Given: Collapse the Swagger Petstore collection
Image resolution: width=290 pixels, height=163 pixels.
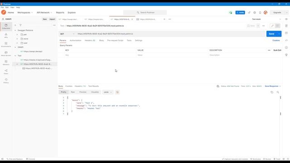Looking at the screenshot, I should (15, 30).
